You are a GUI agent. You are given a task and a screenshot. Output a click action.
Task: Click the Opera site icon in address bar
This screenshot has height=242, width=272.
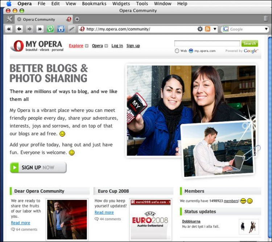pos(82,29)
